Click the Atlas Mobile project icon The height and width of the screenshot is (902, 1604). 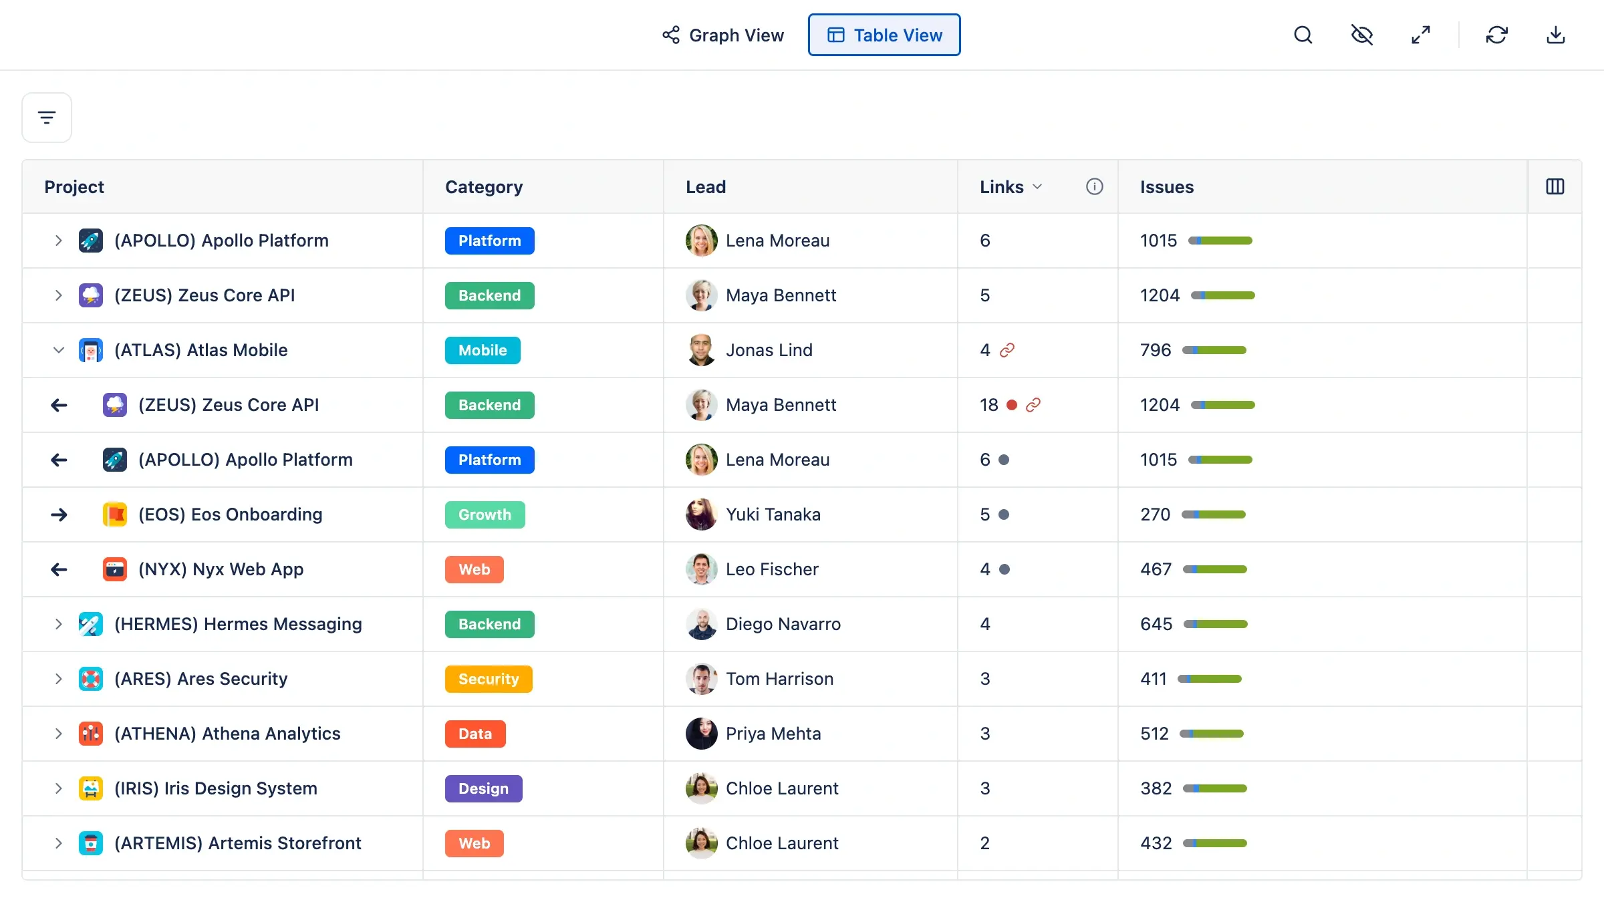click(x=91, y=350)
